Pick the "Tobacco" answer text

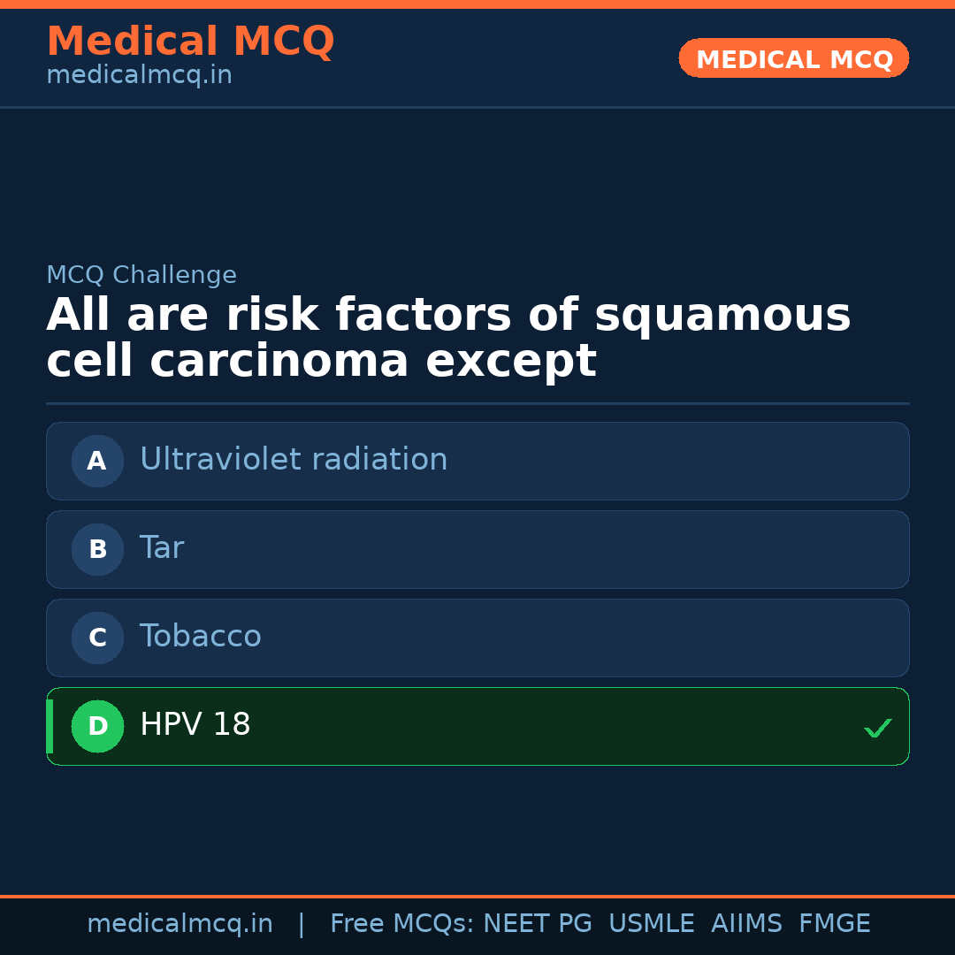(201, 637)
